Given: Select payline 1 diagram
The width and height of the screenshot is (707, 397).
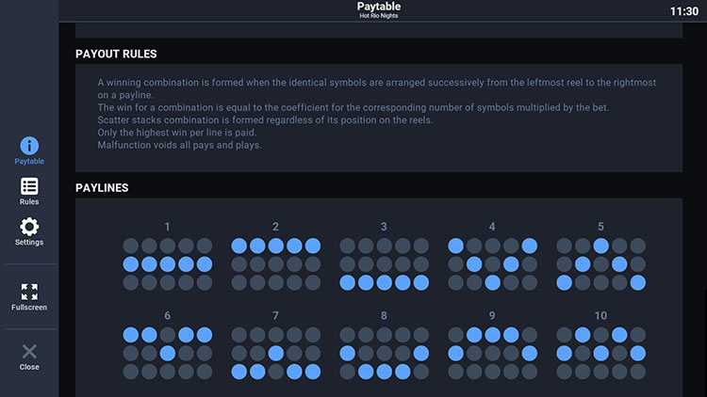Looking at the screenshot, I should [x=168, y=263].
